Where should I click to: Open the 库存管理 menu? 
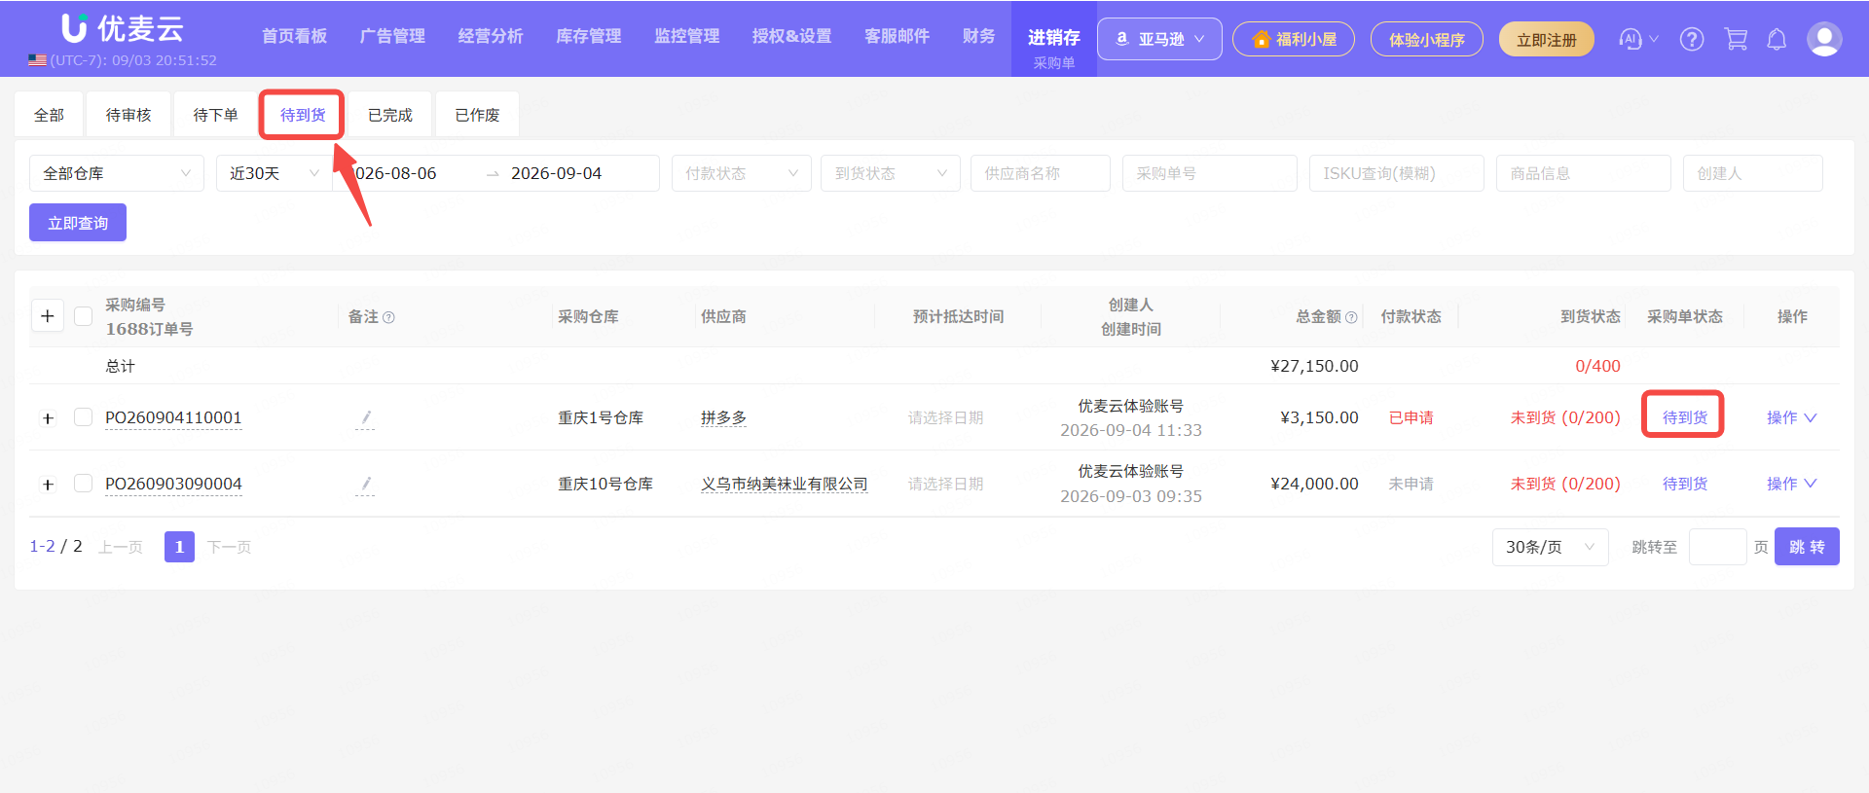(589, 36)
